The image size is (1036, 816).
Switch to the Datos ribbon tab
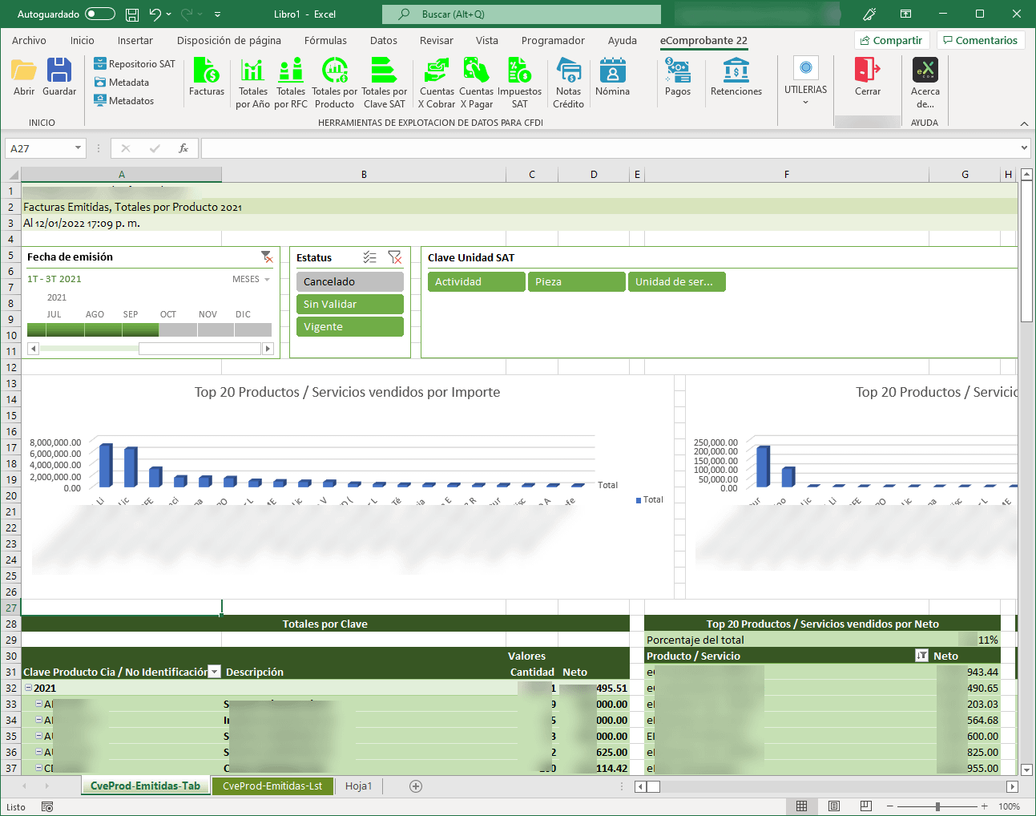point(384,41)
